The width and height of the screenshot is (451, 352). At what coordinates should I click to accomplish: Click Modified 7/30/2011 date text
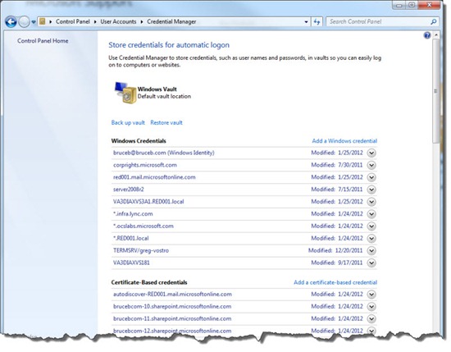coord(337,165)
